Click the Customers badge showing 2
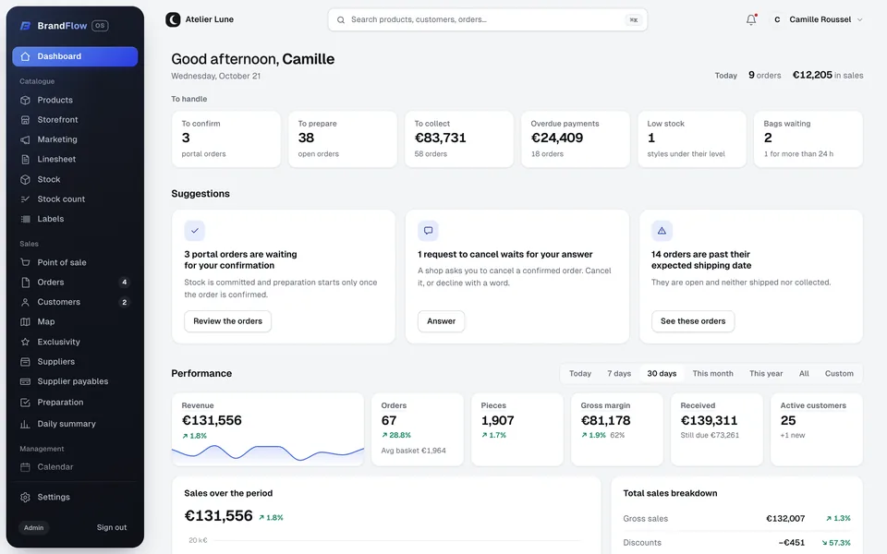The height and width of the screenshot is (554, 887). pos(125,302)
